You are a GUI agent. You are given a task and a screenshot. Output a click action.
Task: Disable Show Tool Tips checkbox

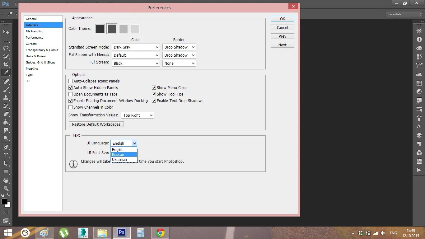[154, 94]
